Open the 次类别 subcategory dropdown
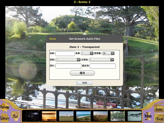This screenshot has height=123, width=164. tap(102, 60)
